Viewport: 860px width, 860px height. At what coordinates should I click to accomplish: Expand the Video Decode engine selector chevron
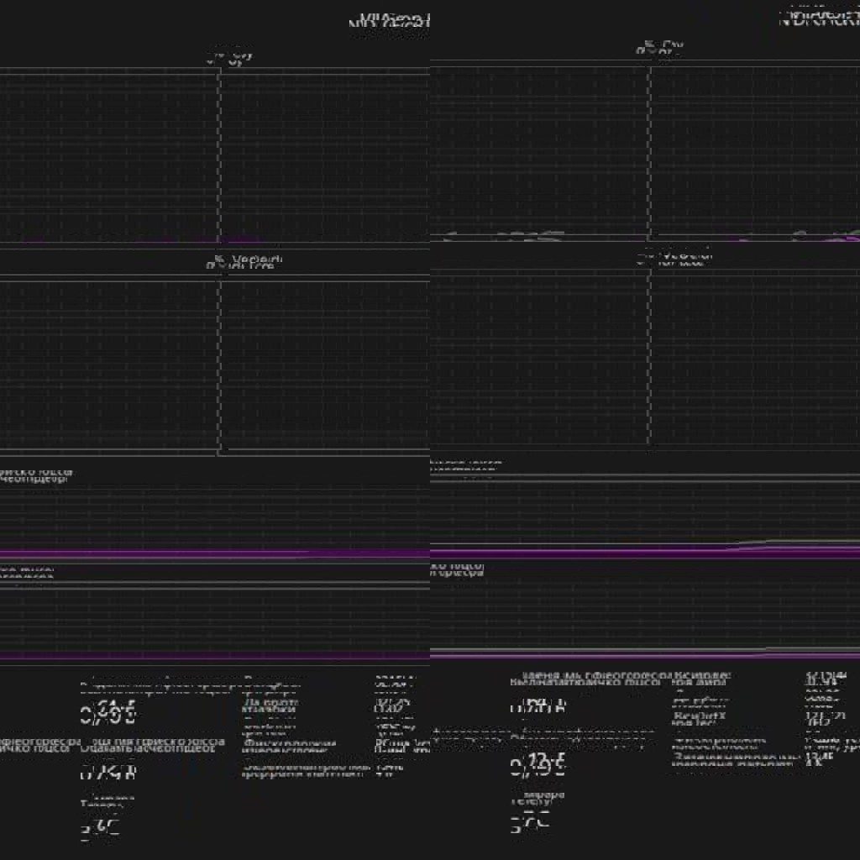(x=218, y=260)
